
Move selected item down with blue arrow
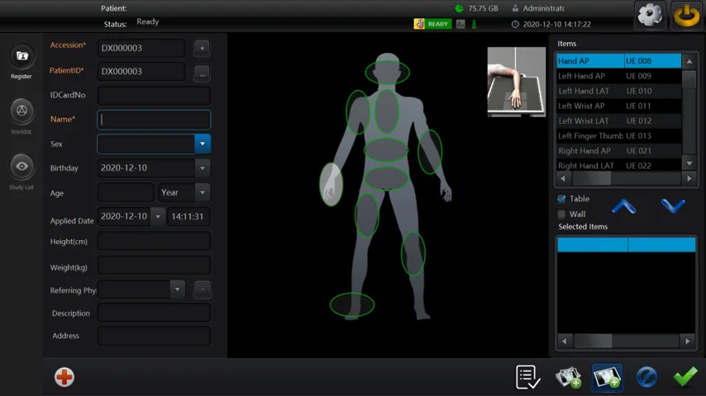click(x=673, y=206)
